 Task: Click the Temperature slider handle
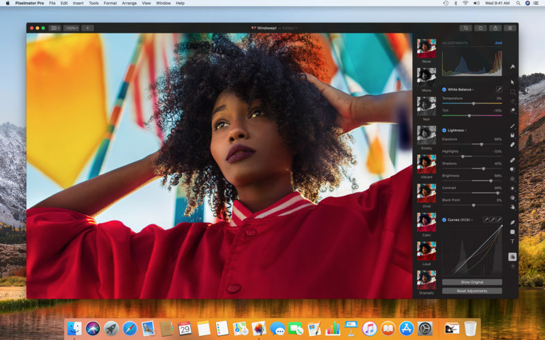(473, 104)
